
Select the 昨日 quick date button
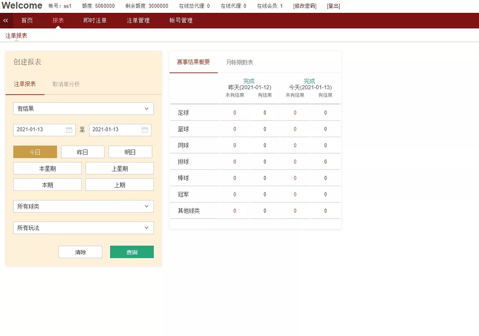tap(82, 152)
